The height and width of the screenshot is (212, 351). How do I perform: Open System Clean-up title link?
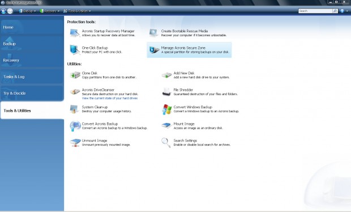(x=95, y=107)
